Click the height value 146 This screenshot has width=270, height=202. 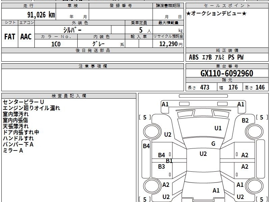click(260, 87)
